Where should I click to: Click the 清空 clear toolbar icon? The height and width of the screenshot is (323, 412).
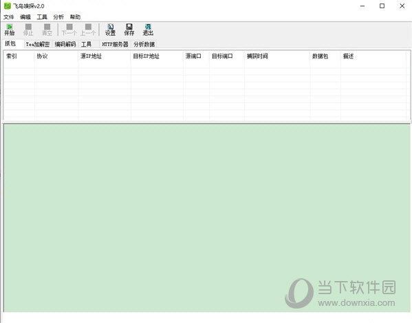pyautogui.click(x=47, y=30)
